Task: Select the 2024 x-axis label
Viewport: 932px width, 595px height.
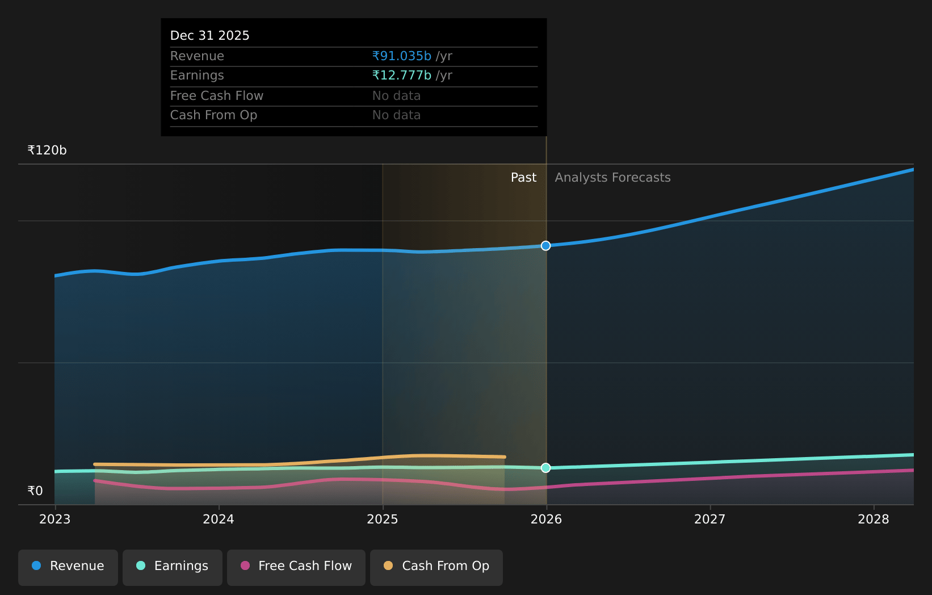Action: point(219,519)
